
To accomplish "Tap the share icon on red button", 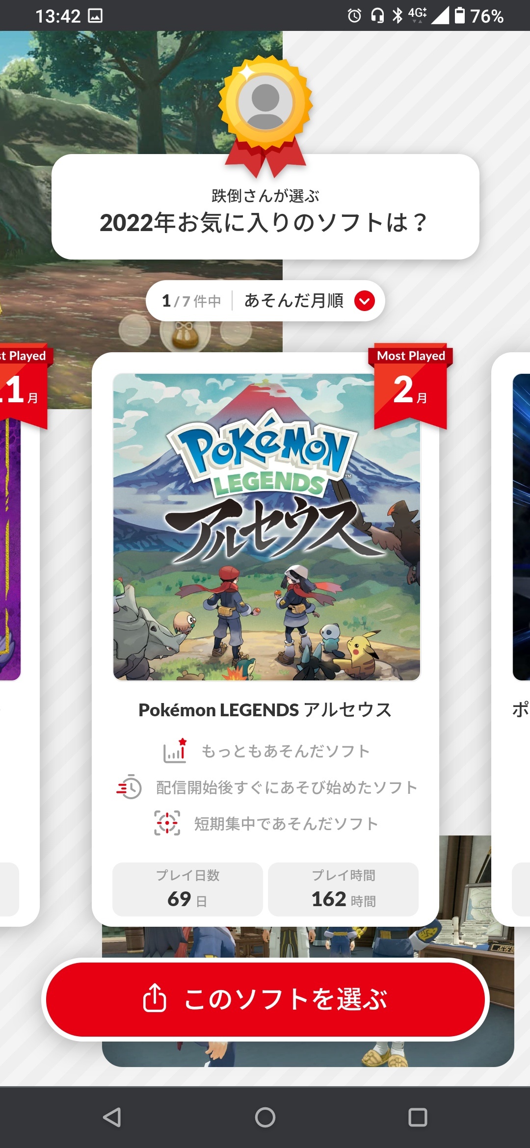I will pos(155,998).
